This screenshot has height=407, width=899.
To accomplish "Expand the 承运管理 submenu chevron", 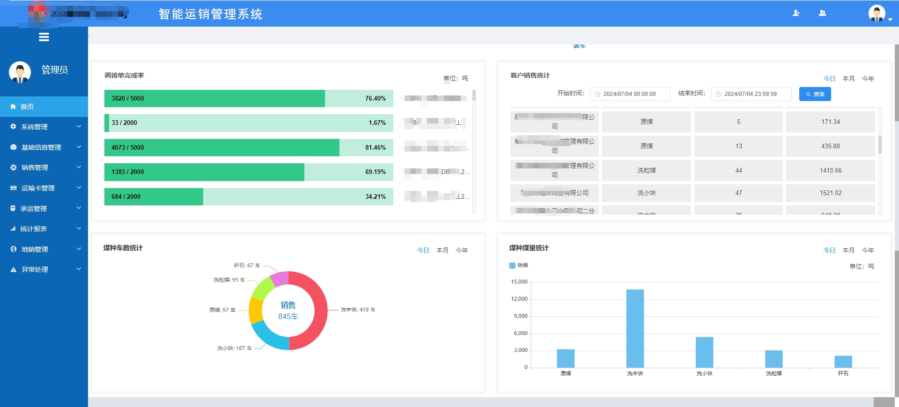I will (x=79, y=208).
